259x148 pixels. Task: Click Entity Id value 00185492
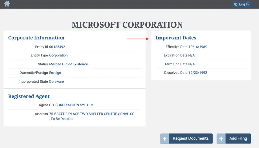57,47
